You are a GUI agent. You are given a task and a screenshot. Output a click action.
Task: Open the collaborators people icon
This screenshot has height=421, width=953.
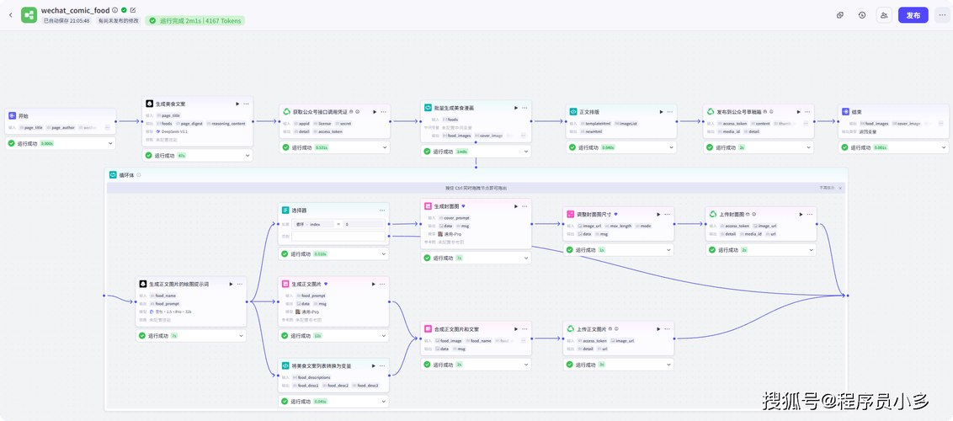click(884, 15)
